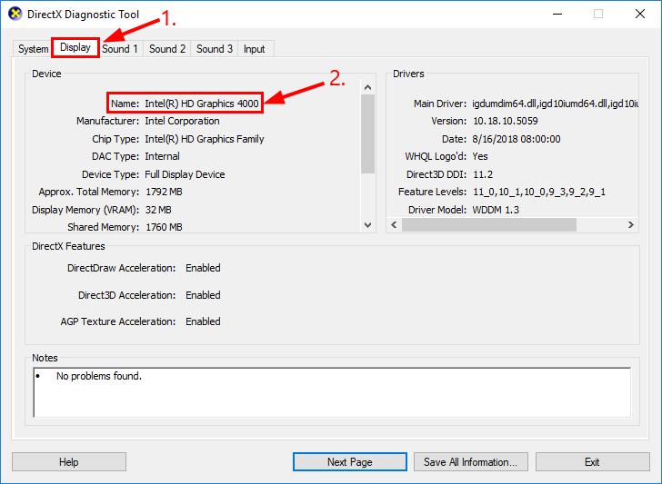Click the 'WDDM 1.3' driver model value
662x484 pixels.
496,210
